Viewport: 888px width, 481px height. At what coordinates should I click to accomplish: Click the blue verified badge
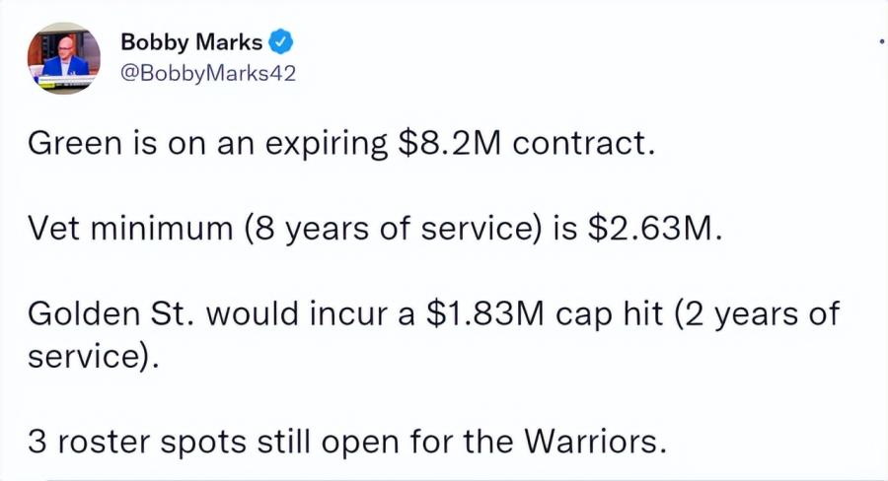280,42
